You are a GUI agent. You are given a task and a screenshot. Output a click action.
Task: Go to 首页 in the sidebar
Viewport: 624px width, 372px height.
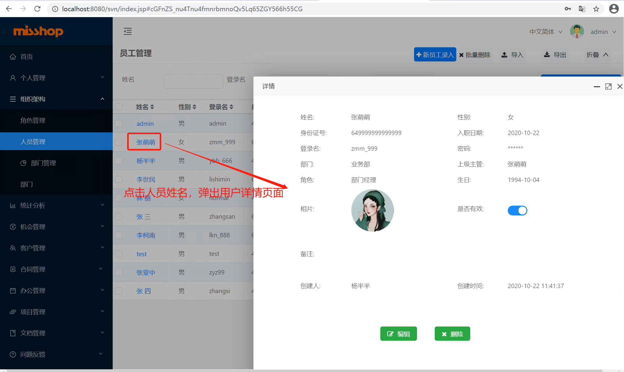pyautogui.click(x=26, y=56)
